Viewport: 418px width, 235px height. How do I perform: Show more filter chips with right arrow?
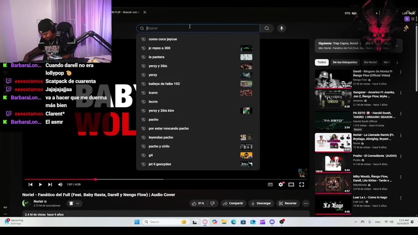click(397, 62)
